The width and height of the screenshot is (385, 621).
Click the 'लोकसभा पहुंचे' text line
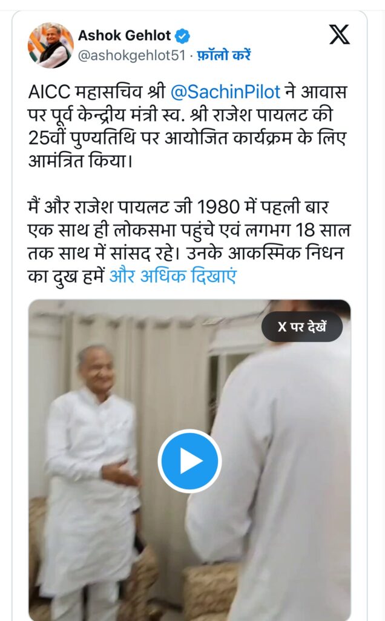coord(189,230)
